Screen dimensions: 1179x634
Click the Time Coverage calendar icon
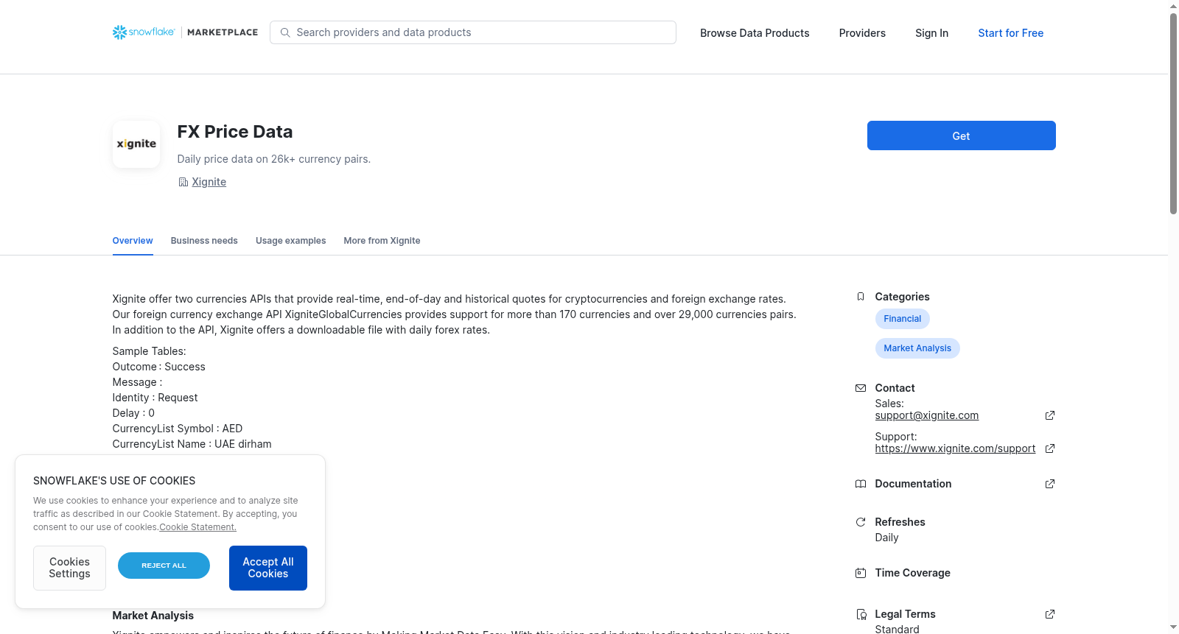click(861, 573)
